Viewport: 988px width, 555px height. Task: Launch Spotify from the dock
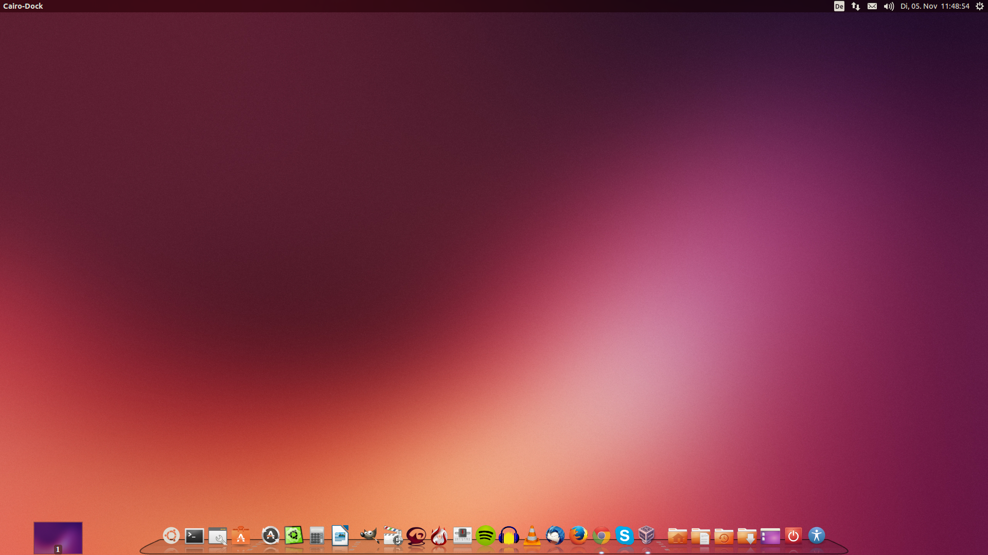(485, 536)
